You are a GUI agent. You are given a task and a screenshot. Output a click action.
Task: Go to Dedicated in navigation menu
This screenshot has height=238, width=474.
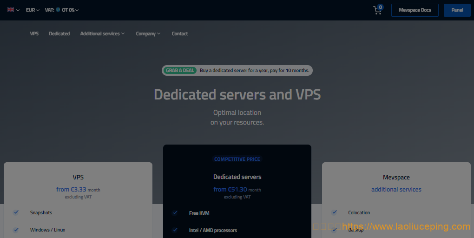(x=59, y=33)
